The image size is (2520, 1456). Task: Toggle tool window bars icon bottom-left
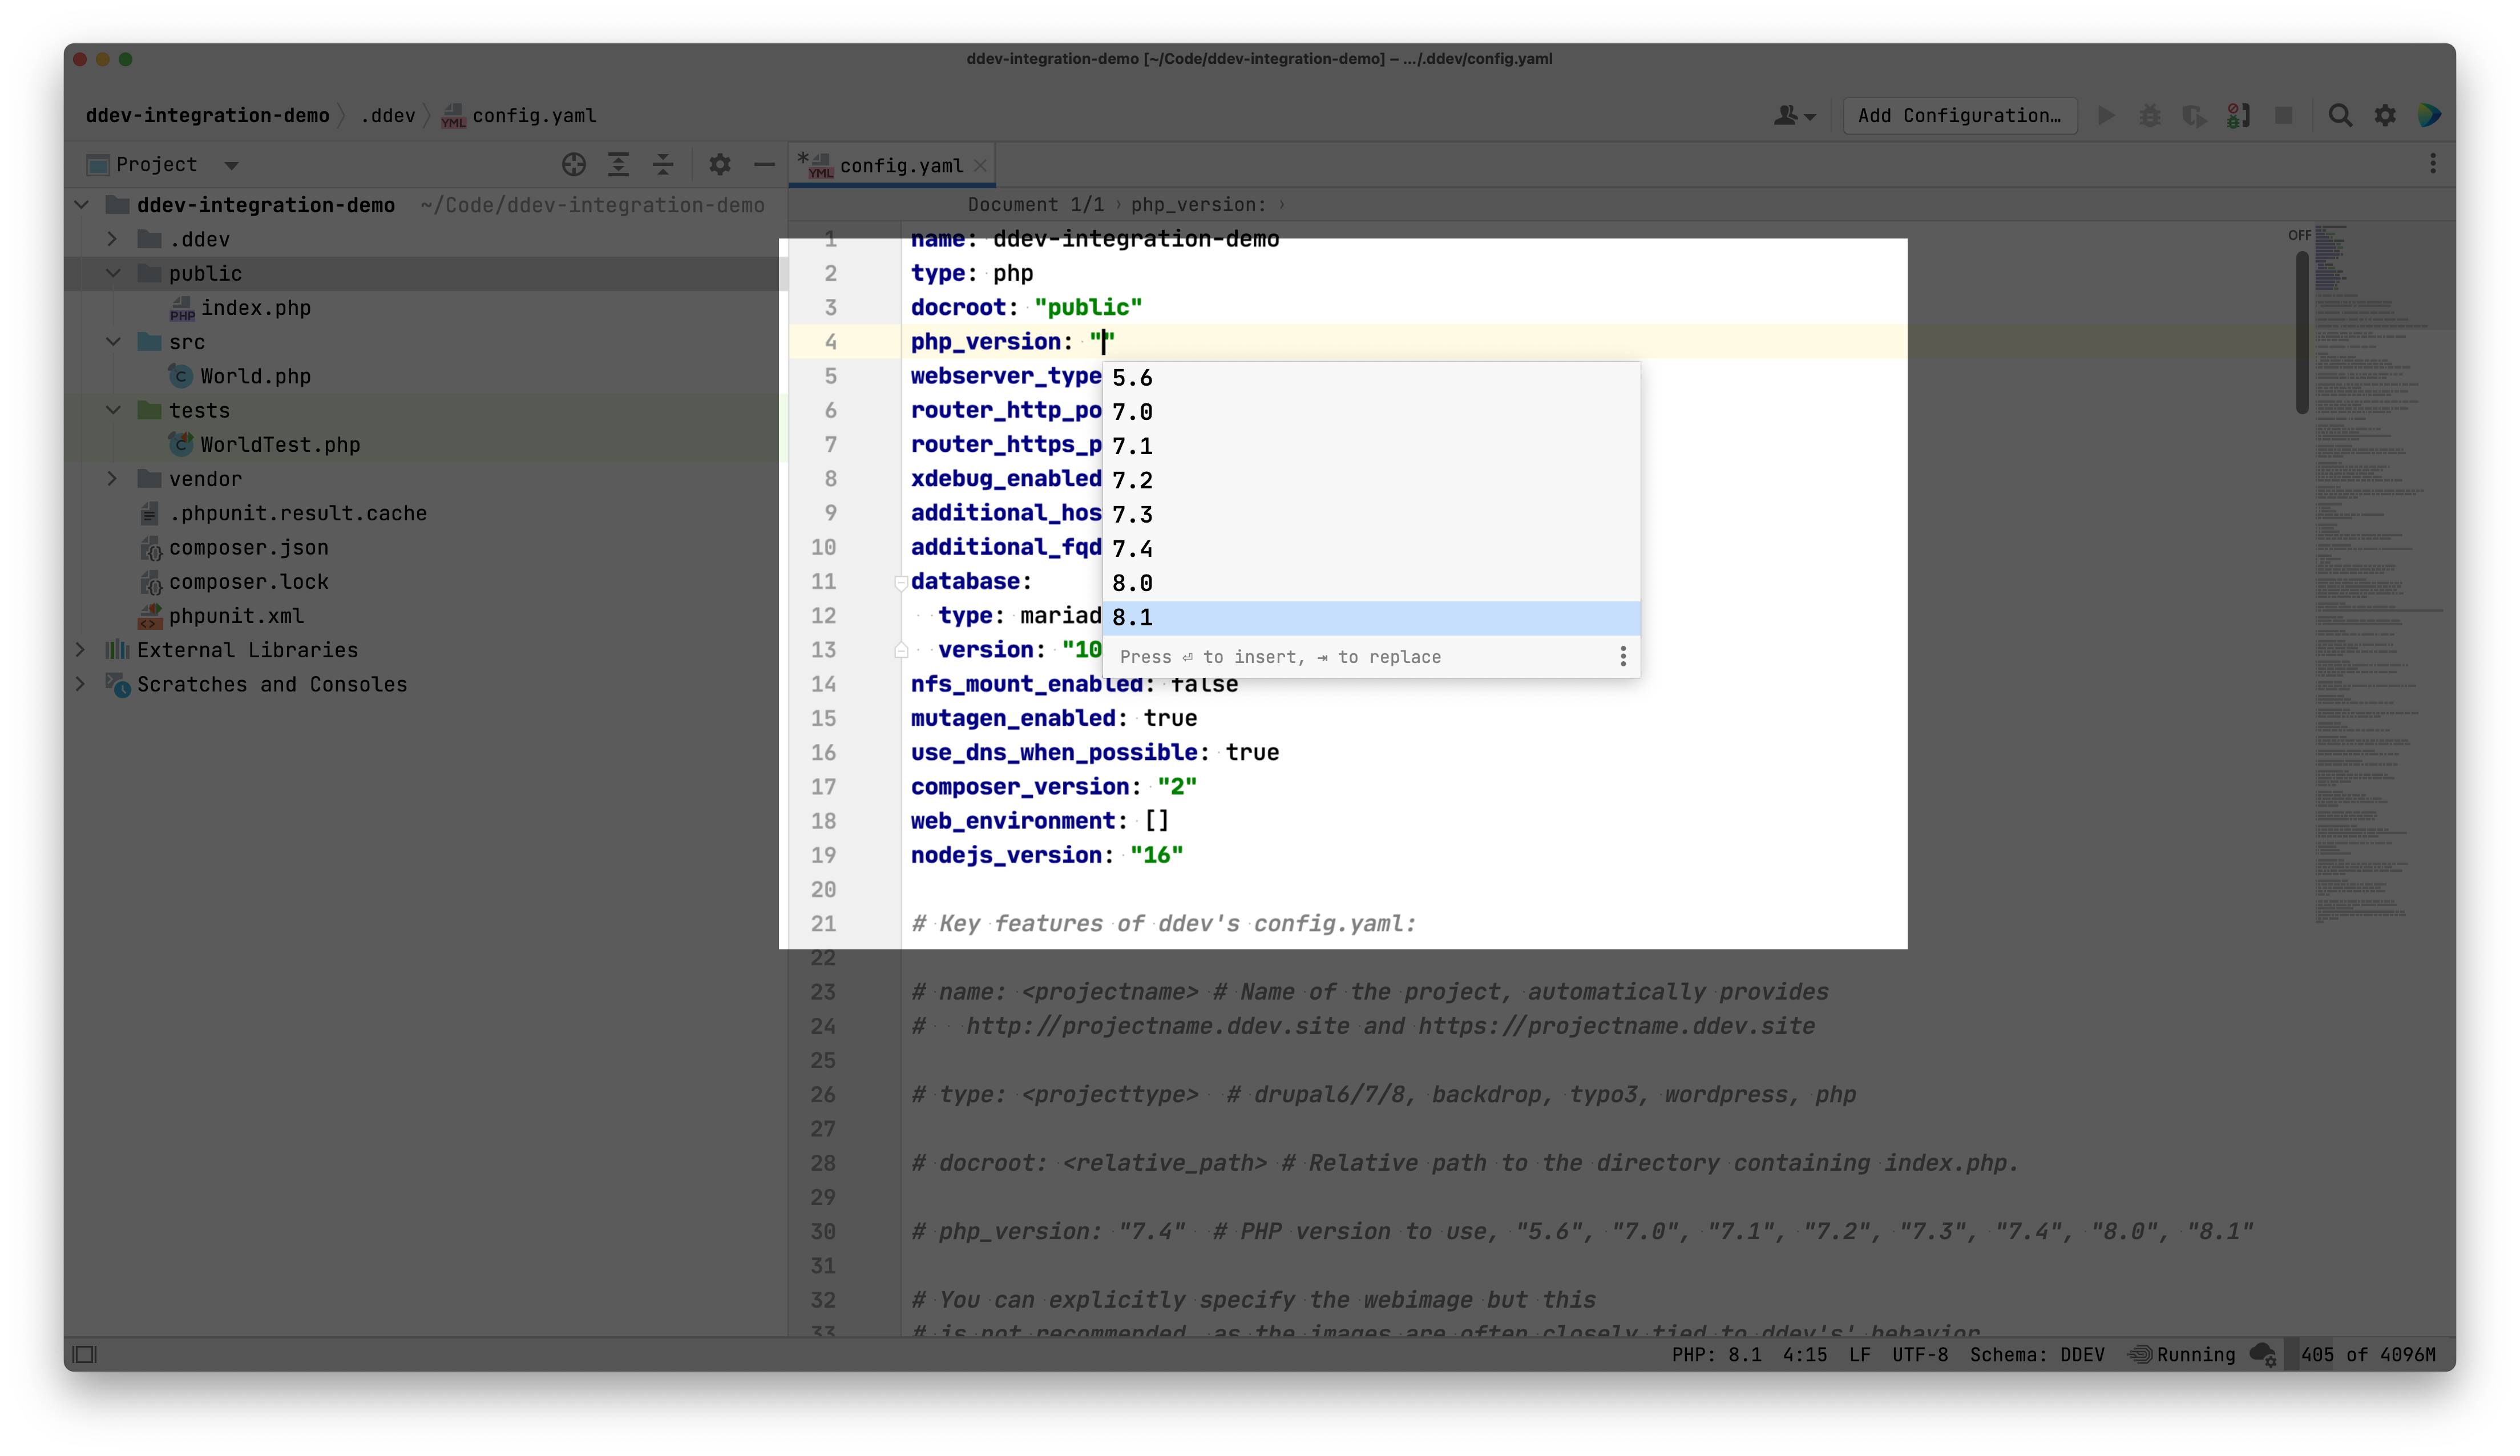(85, 1355)
